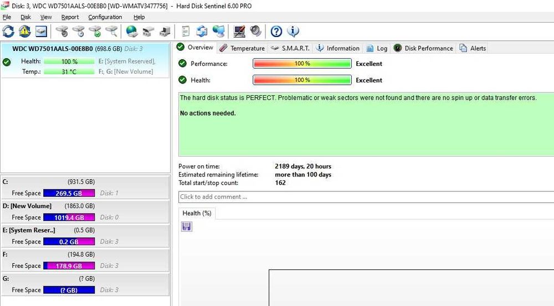Switch to the Overview tab
Screen dimensions: 554x306
tap(196, 47)
